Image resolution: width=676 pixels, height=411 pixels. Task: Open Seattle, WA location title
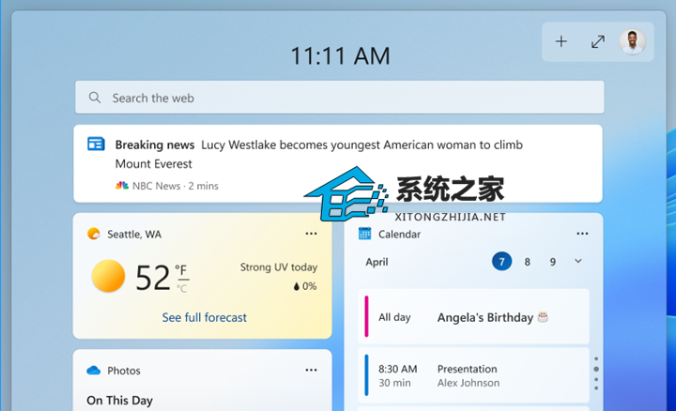(x=134, y=235)
